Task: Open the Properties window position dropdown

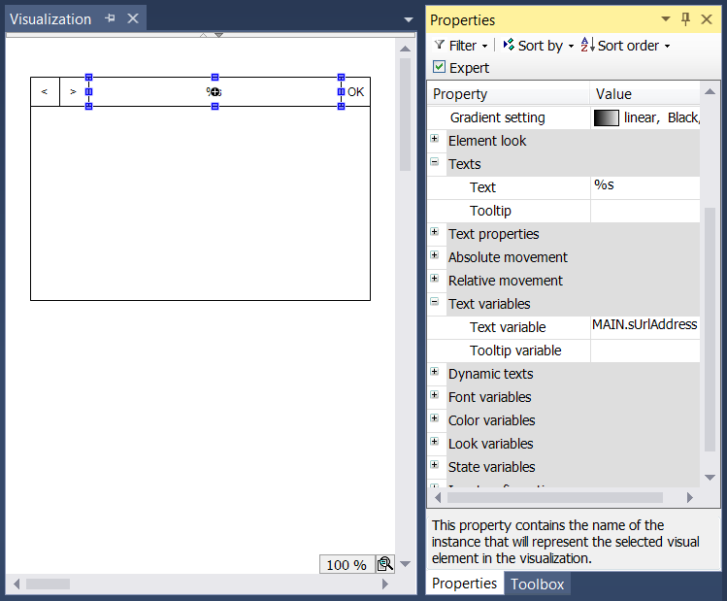Action: 666,19
